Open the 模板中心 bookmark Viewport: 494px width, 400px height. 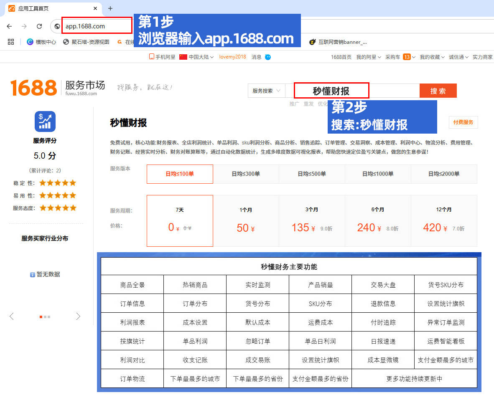click(41, 42)
